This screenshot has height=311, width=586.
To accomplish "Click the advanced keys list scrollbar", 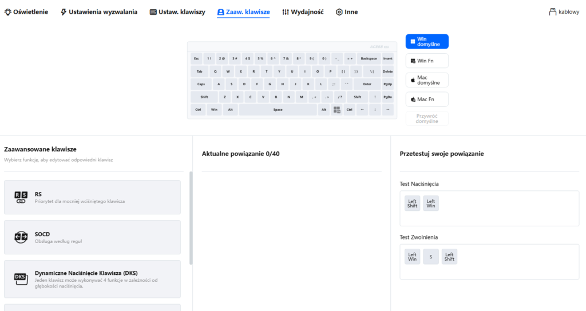I will (191, 218).
